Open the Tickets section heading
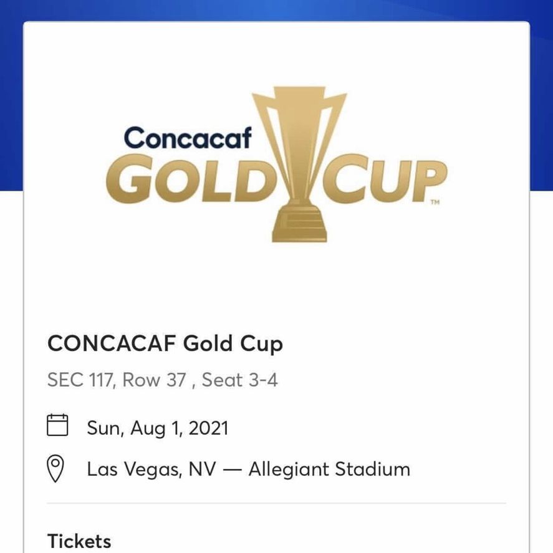553x553 pixels. 79,541
